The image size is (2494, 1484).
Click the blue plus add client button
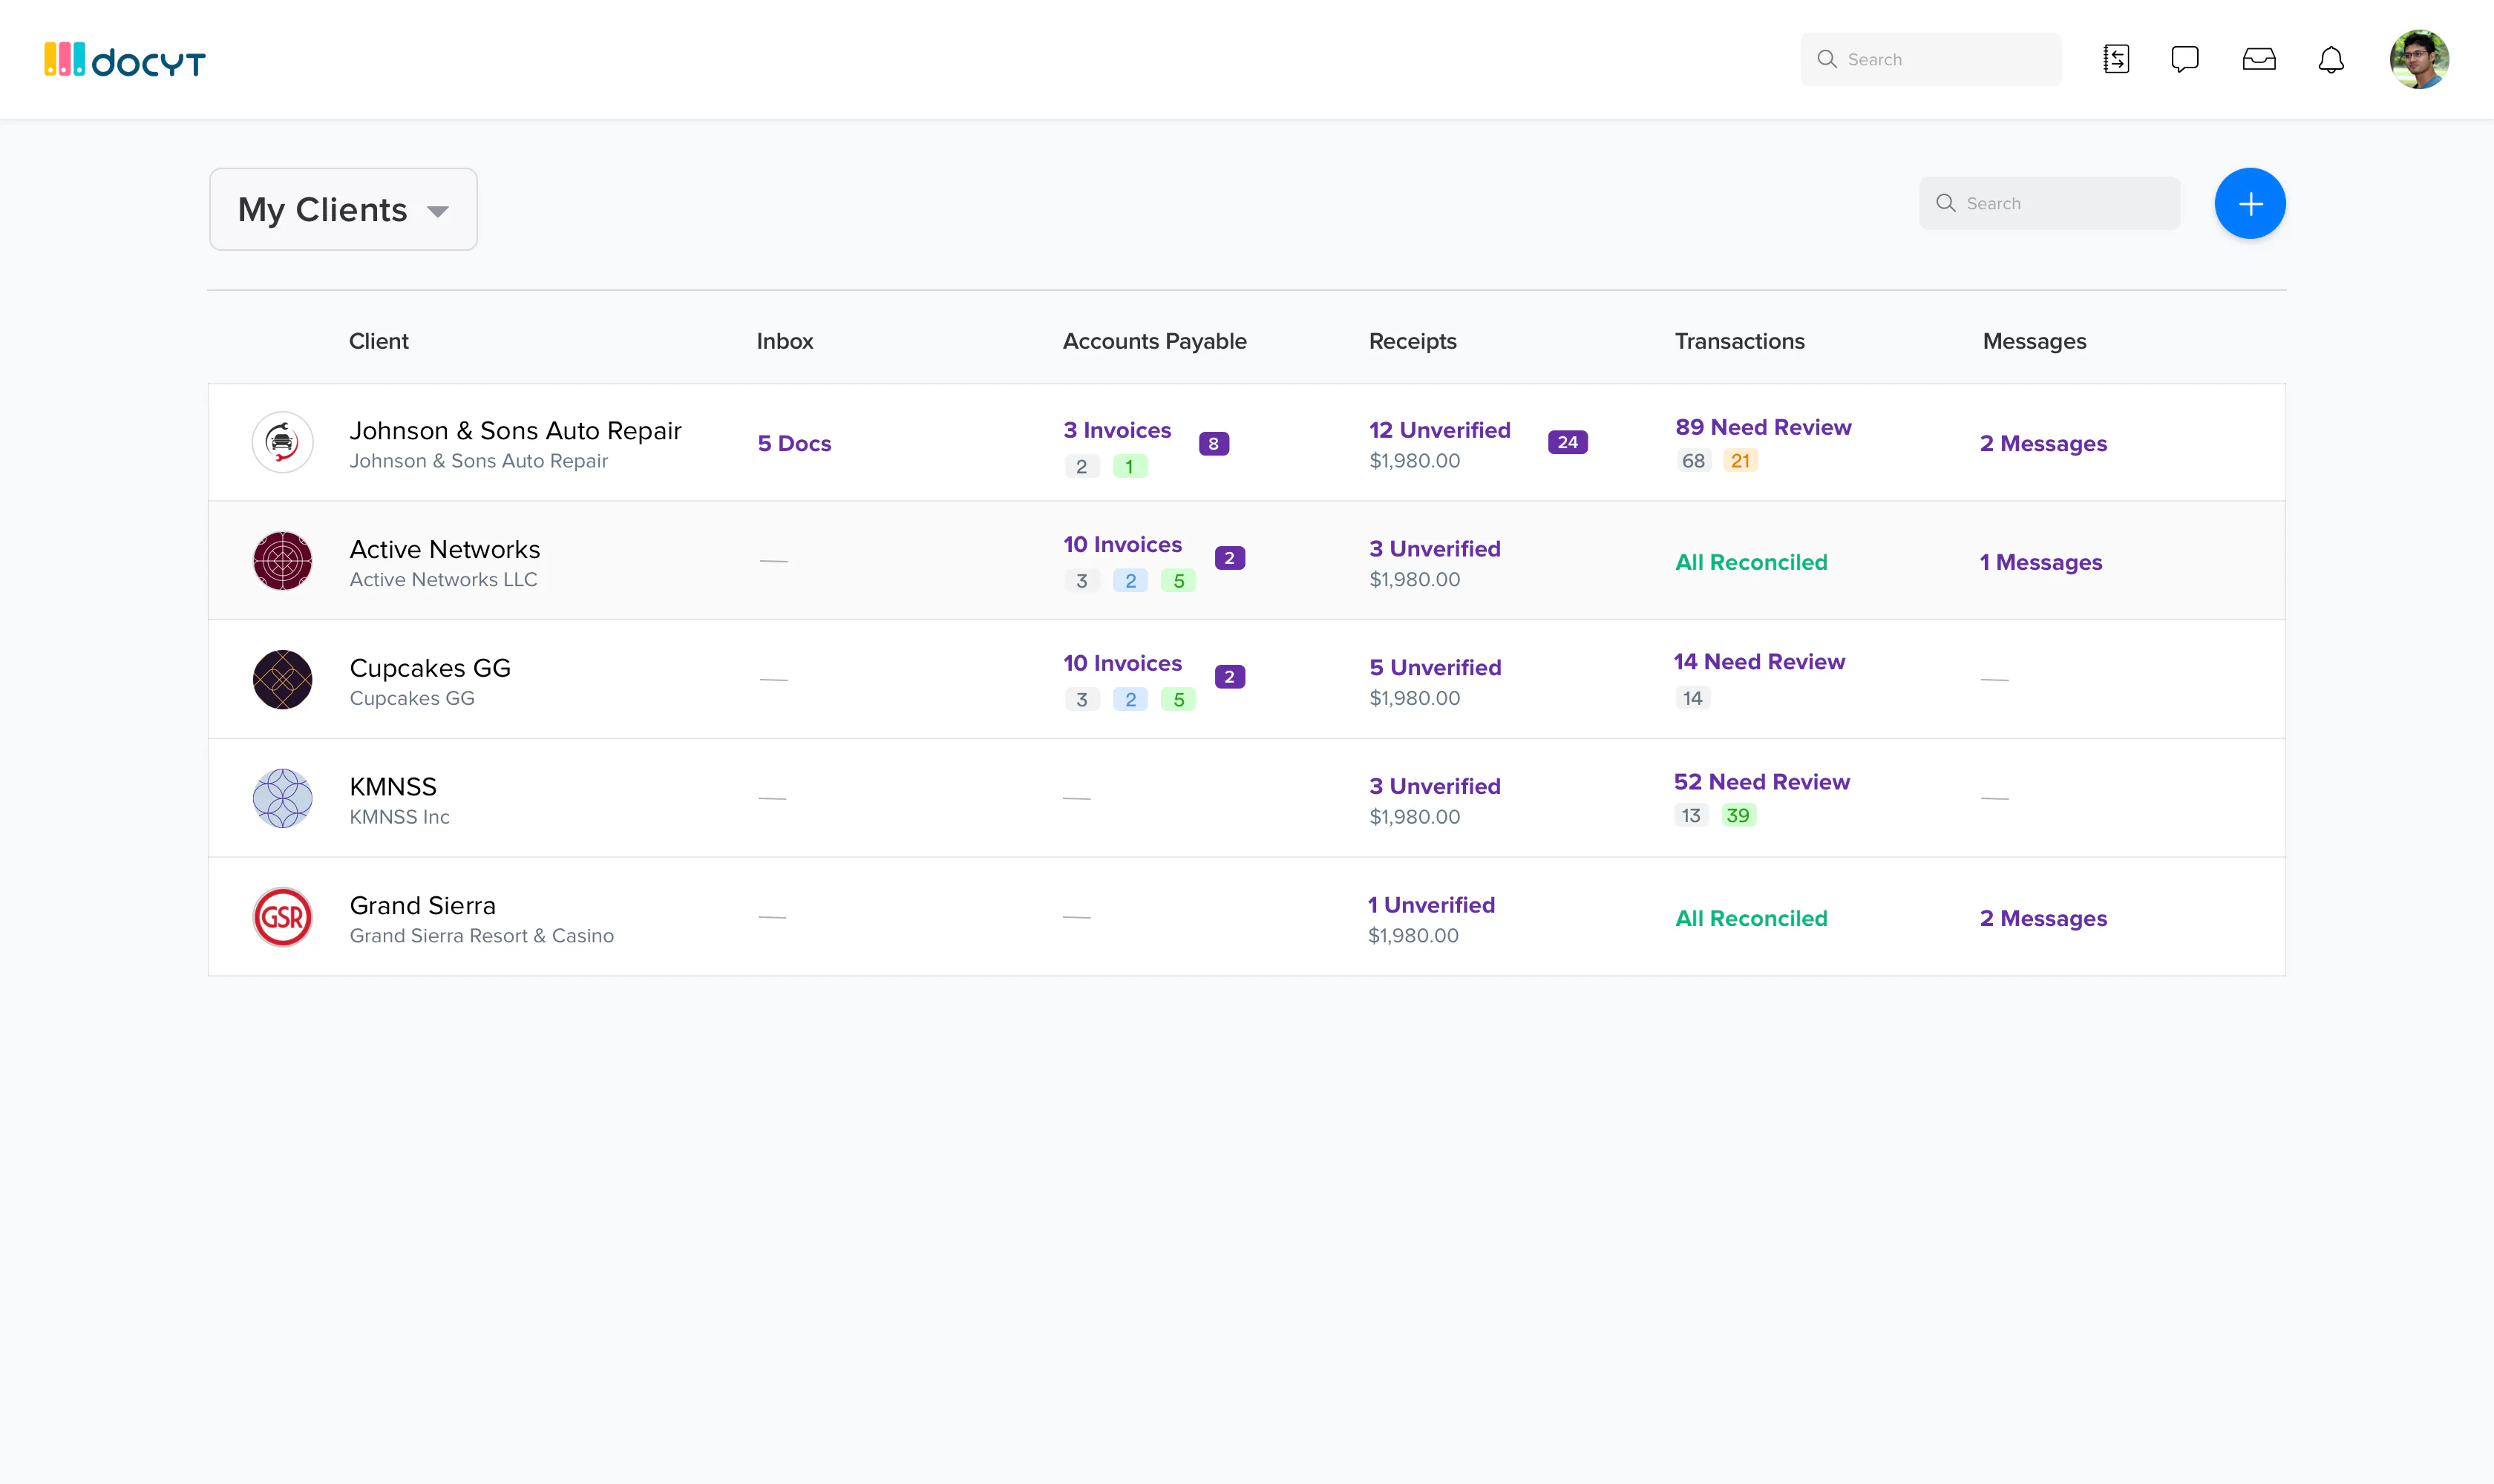click(2250, 203)
